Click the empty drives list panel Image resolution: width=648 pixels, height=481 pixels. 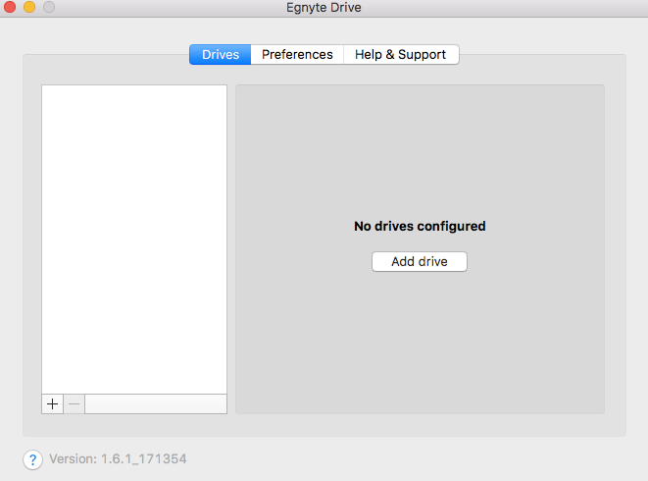click(x=134, y=240)
